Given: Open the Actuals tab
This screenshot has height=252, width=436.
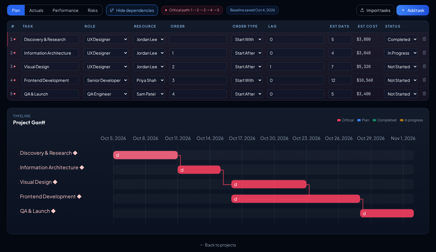Looking at the screenshot, I should click(x=36, y=10).
